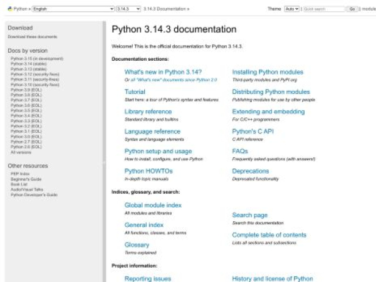Open the Library reference section
The image size is (376, 282).
148,112
